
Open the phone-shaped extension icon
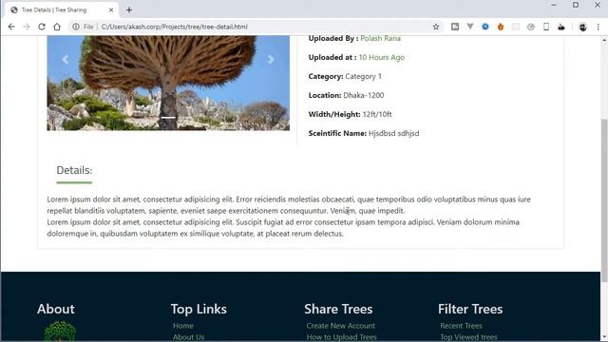pos(546,27)
